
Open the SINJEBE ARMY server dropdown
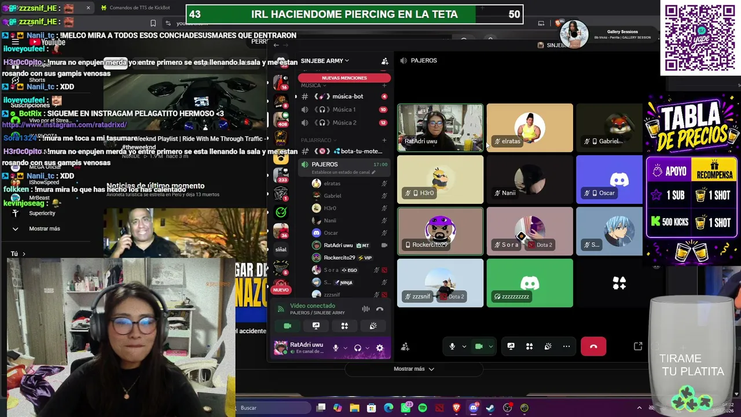point(325,61)
